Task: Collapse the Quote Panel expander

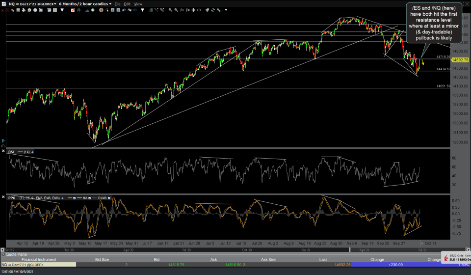Action: [x=3, y=254]
